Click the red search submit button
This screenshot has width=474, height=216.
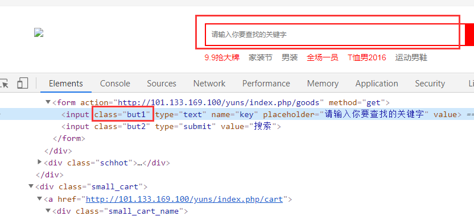point(469,35)
